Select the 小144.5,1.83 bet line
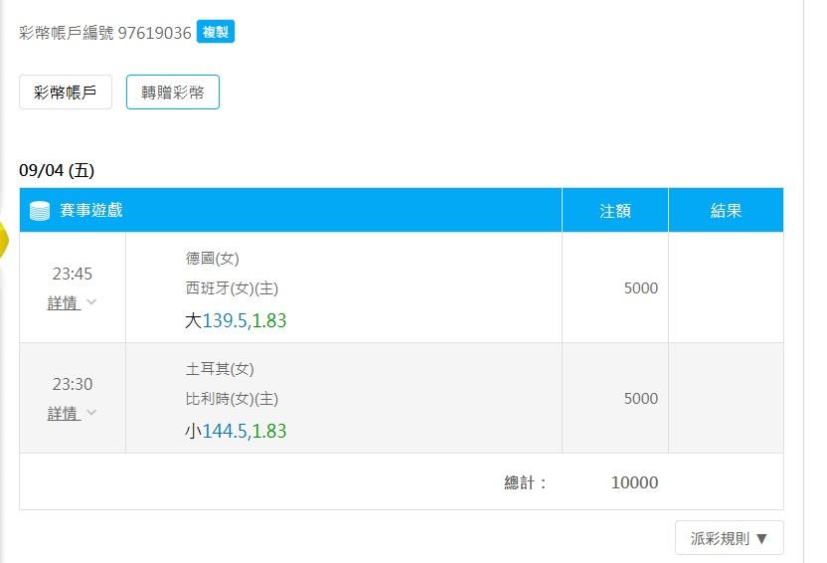The width and height of the screenshot is (827, 563). pyautogui.click(x=236, y=431)
